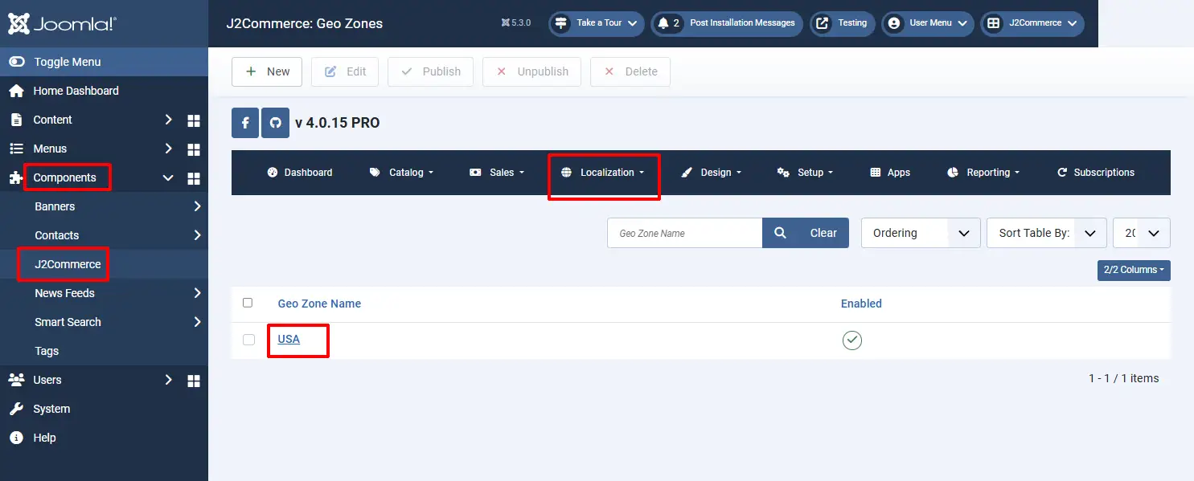Open the Catalog menu
The image size is (1194, 481).
pyautogui.click(x=401, y=173)
